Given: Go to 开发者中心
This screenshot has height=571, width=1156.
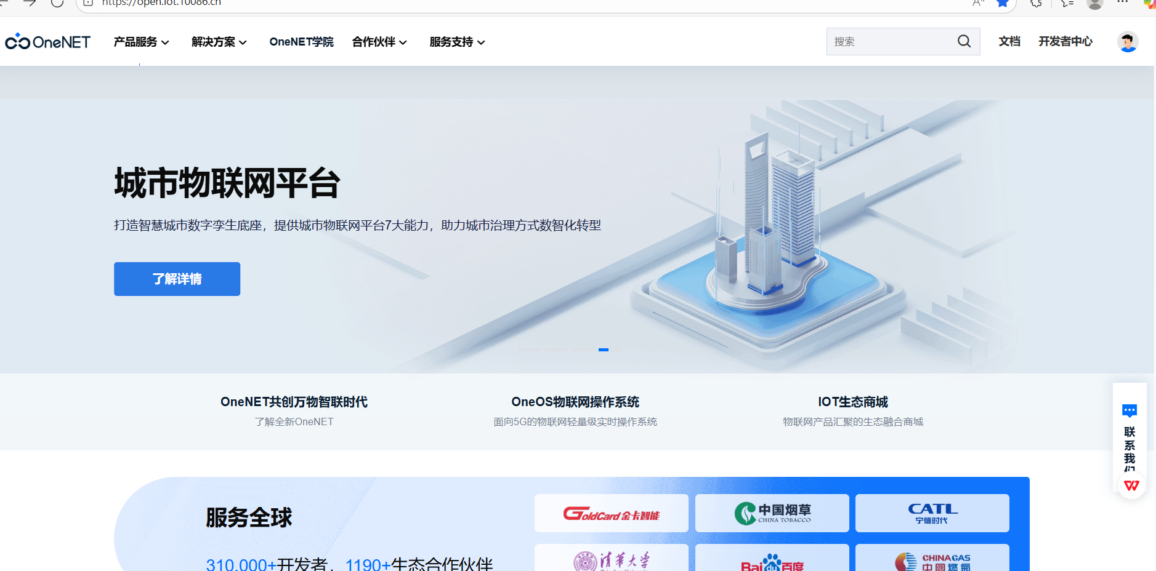Looking at the screenshot, I should (x=1065, y=41).
